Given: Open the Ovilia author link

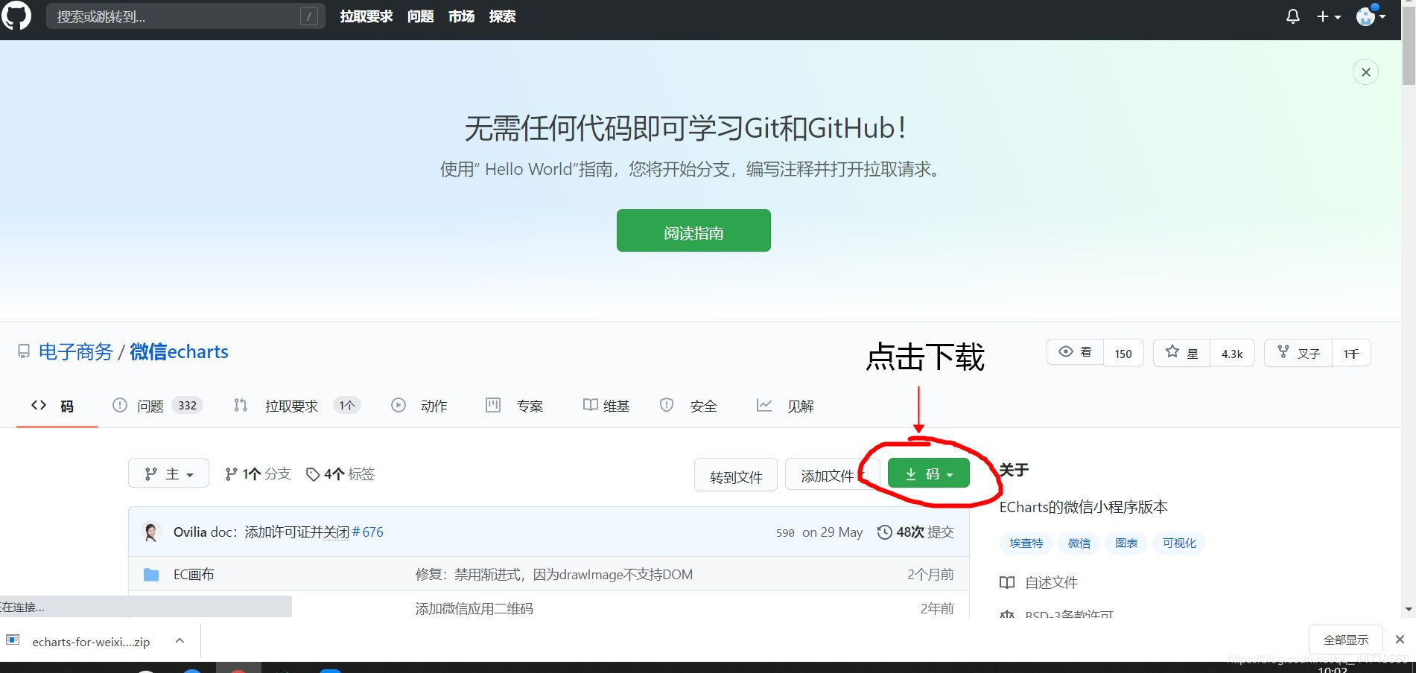Looking at the screenshot, I should (190, 532).
